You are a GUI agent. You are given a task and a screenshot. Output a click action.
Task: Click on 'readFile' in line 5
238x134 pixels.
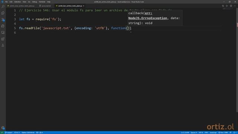tap(32, 28)
